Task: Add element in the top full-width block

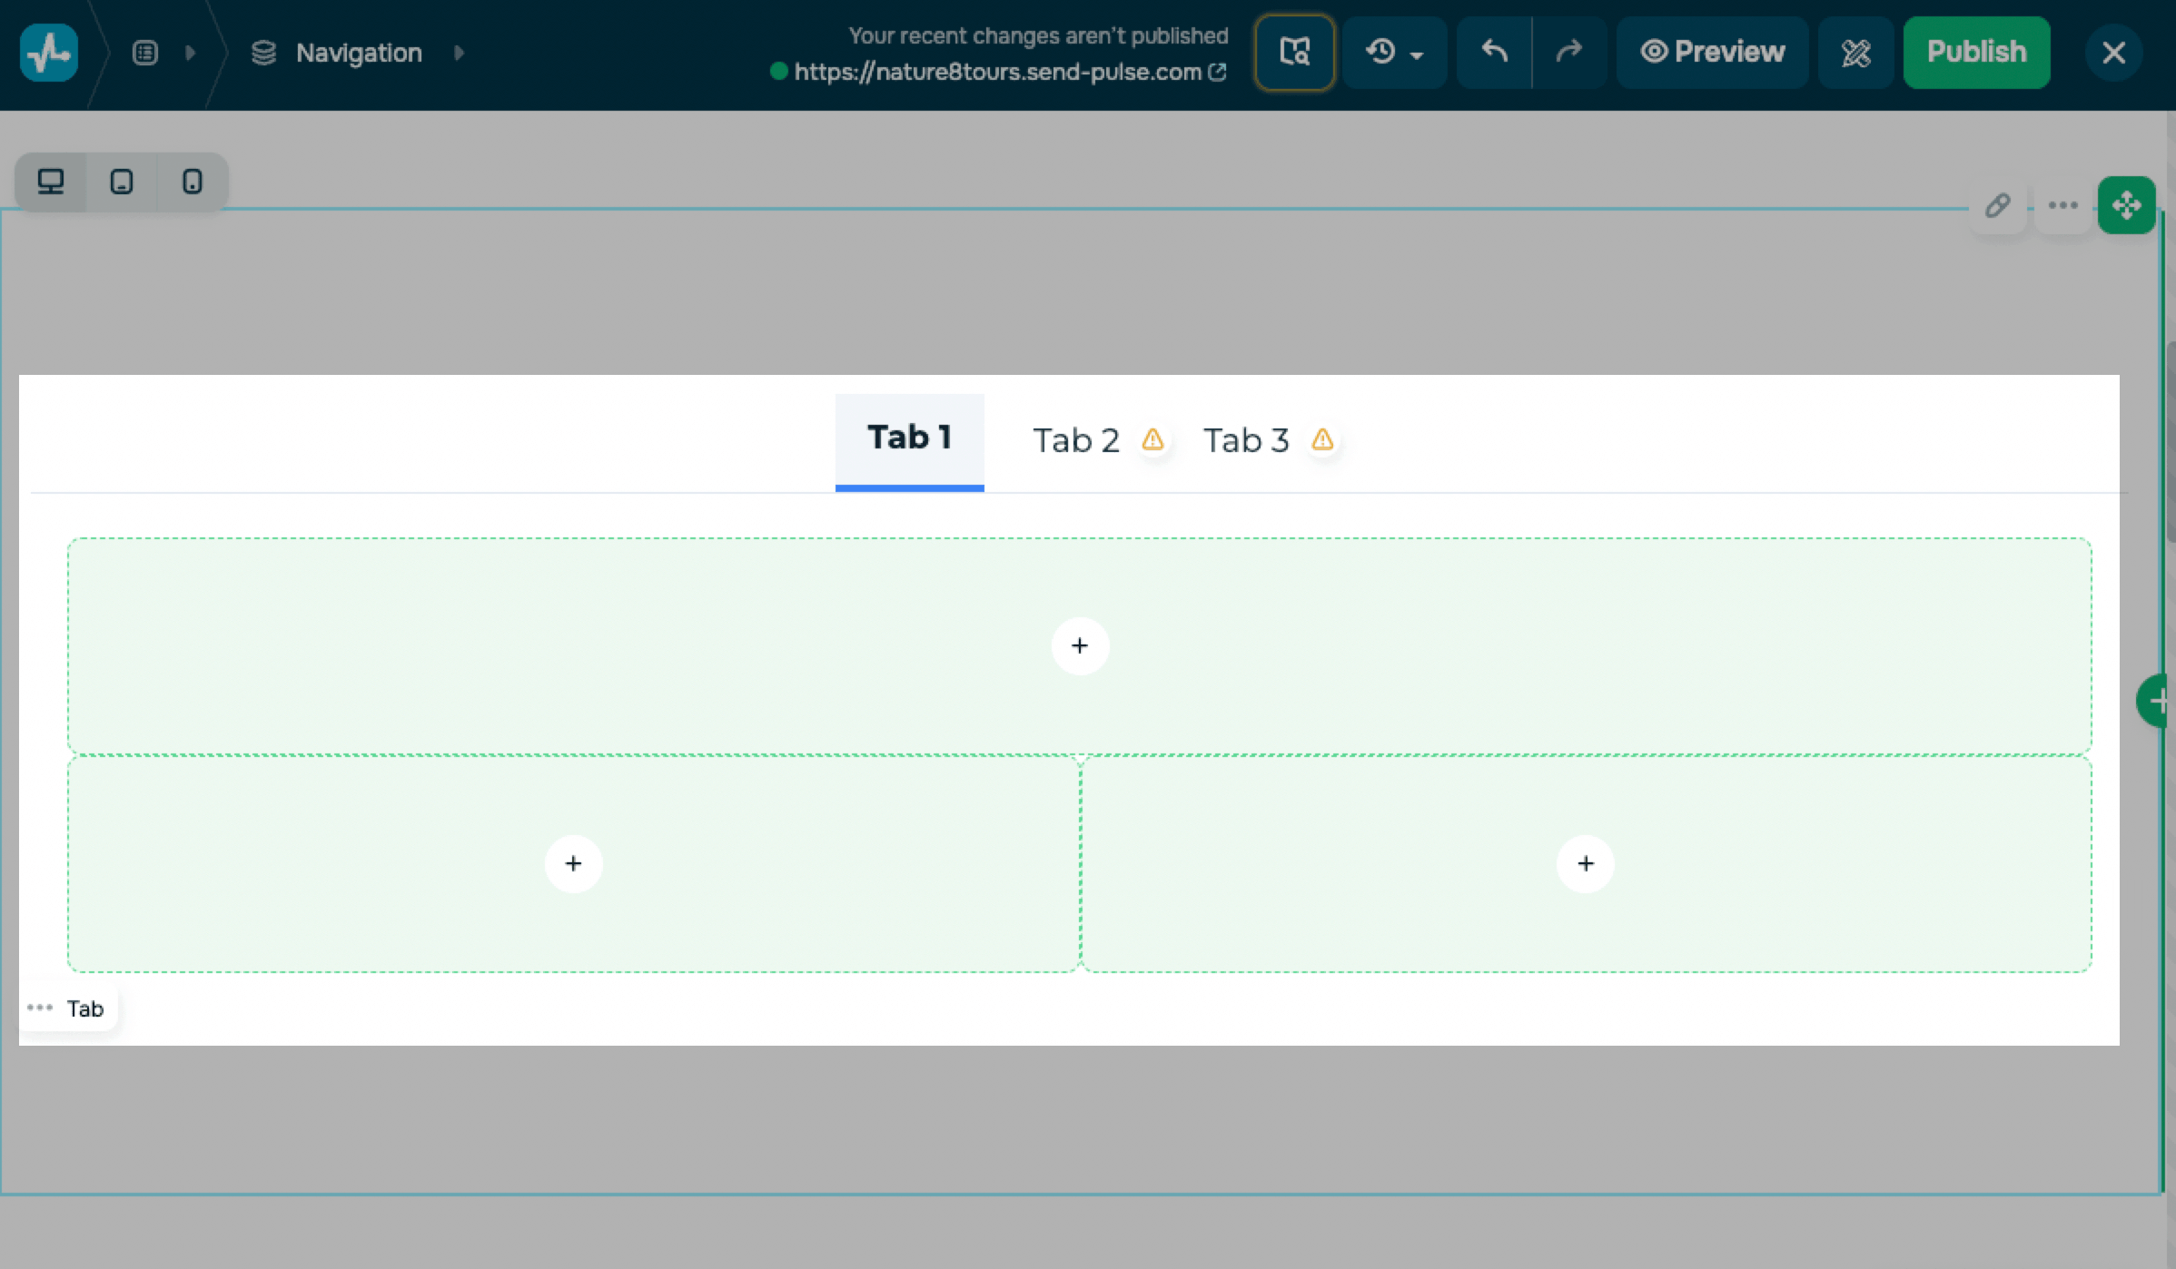Action: click(1080, 645)
